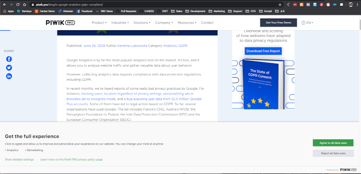This screenshot has height=174, width=361.
Task: Click the State of GDPR Consent book cover
Action: click(x=264, y=84)
